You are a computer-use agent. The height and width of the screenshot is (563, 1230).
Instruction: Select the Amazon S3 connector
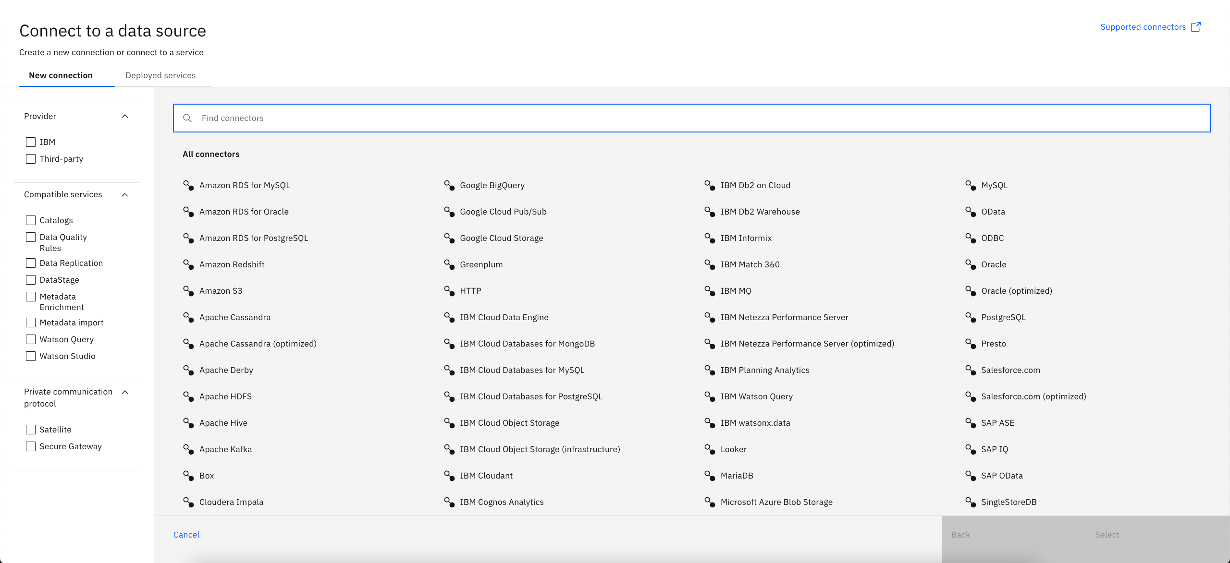[x=221, y=290]
